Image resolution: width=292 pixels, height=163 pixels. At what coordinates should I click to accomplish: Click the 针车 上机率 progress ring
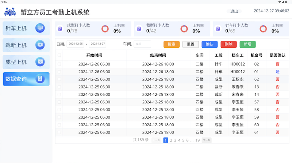(x=263, y=29)
